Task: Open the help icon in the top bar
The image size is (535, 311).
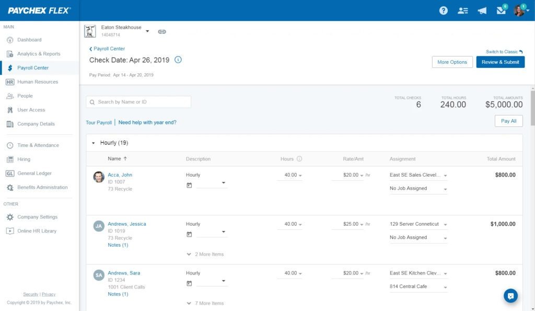Action: (x=443, y=10)
